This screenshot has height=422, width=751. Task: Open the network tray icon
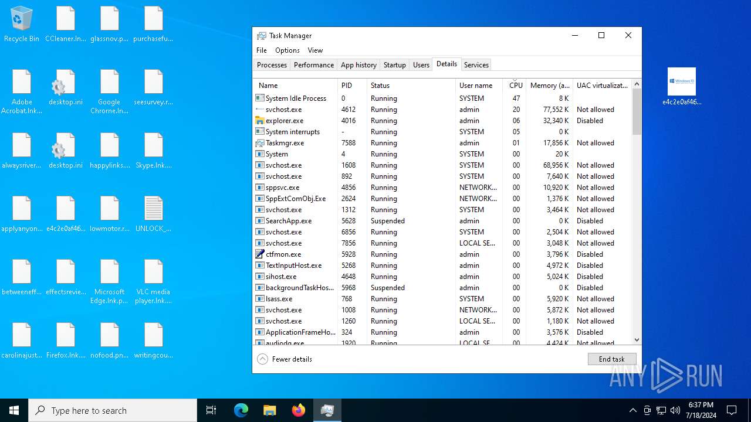pos(661,410)
